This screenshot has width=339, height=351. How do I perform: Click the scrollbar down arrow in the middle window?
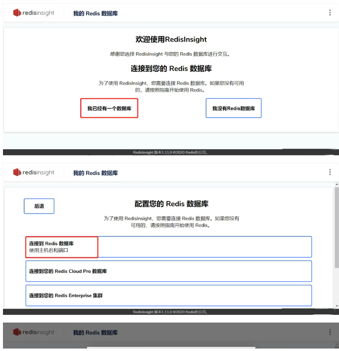[337, 306]
